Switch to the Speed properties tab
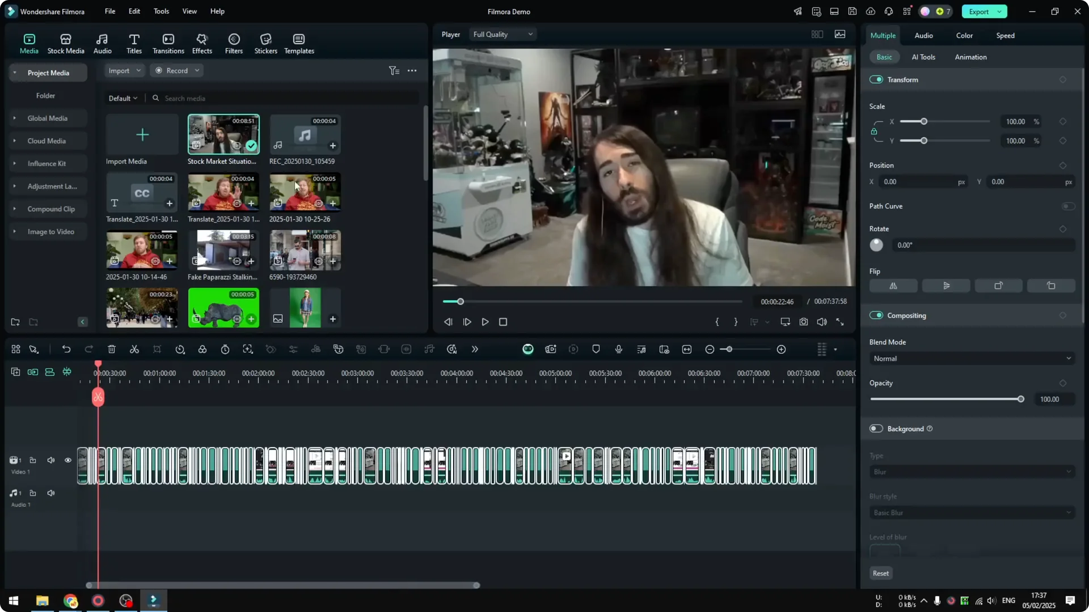This screenshot has height=612, width=1089. pyautogui.click(x=1005, y=36)
